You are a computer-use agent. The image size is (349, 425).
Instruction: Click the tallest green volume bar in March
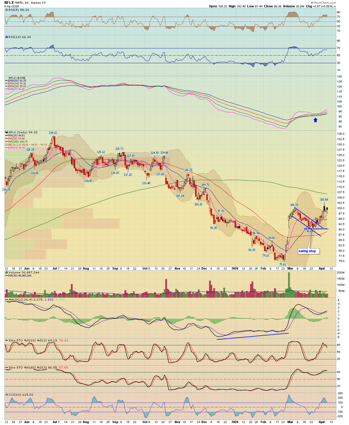click(x=289, y=285)
